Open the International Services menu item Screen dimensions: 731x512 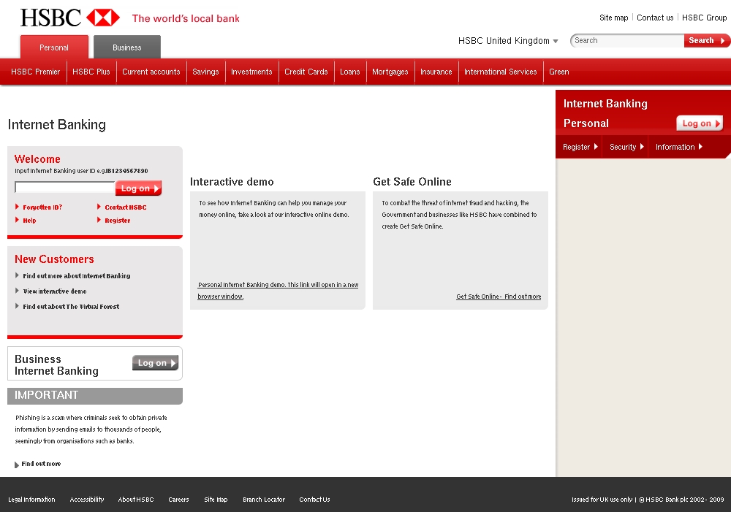[501, 72]
